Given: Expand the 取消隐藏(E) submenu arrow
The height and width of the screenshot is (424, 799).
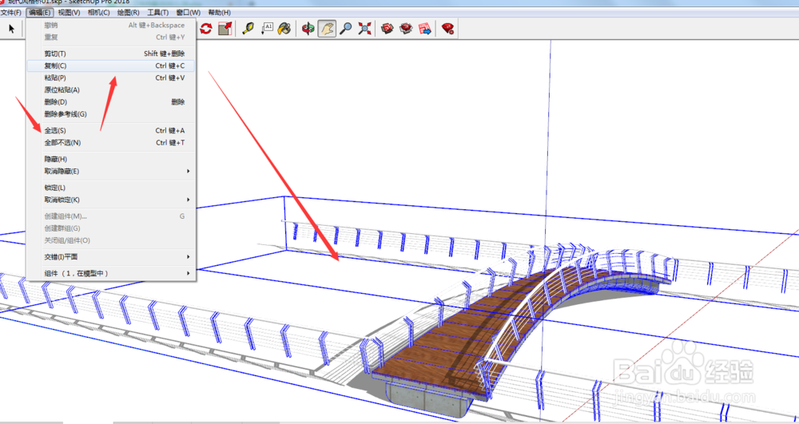Looking at the screenshot, I should click(189, 172).
